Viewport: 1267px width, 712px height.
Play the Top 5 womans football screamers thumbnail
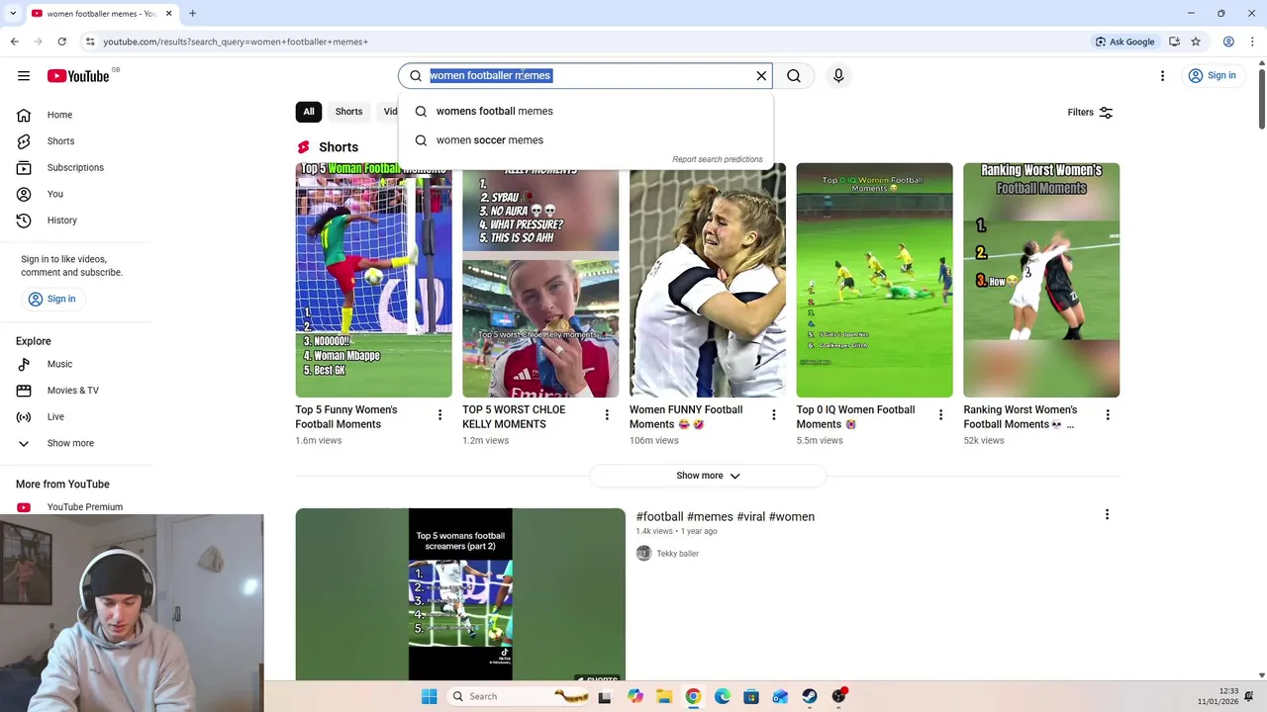(460, 594)
